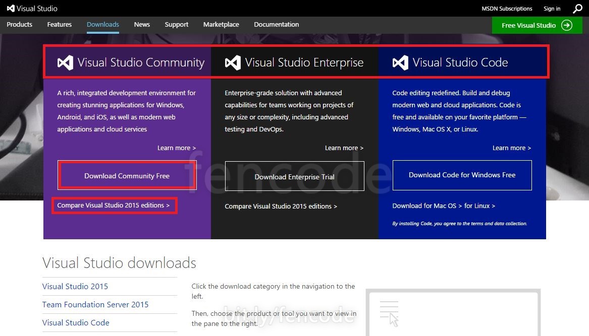
Task: Click the terms and data collection notice
Action: 460,224
